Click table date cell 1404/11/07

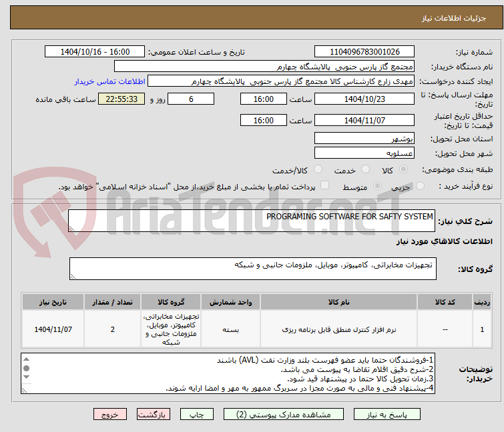click(53, 329)
